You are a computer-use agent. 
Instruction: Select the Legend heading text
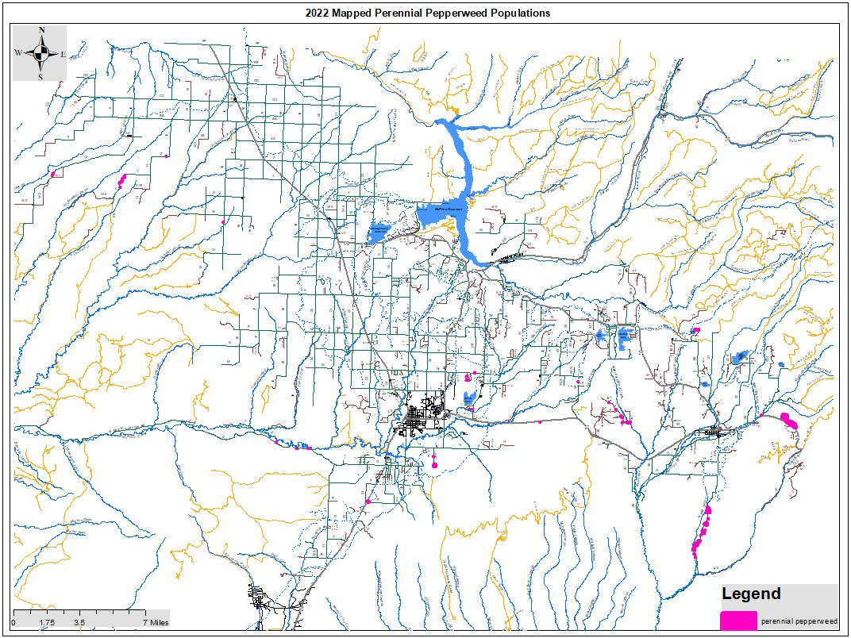pyautogui.click(x=750, y=594)
